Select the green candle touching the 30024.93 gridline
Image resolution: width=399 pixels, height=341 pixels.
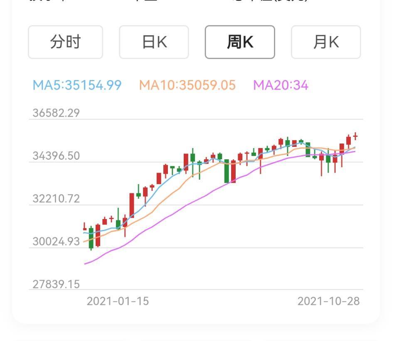tap(91, 238)
